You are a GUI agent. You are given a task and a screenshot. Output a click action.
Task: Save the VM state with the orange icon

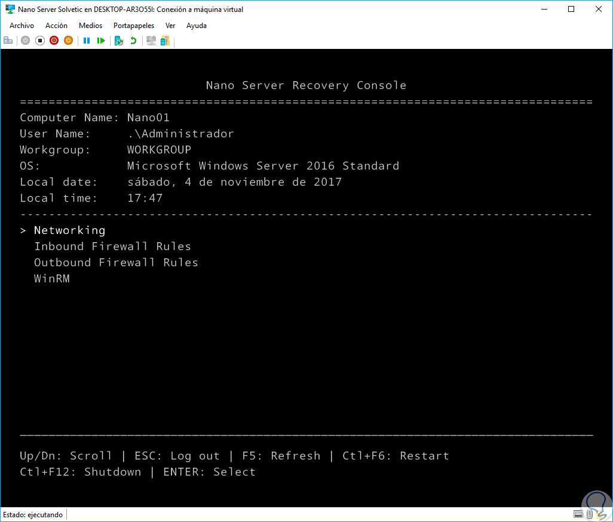[69, 40]
